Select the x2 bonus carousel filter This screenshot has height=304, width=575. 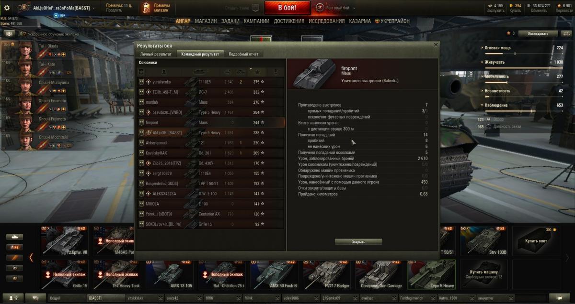[14, 247]
